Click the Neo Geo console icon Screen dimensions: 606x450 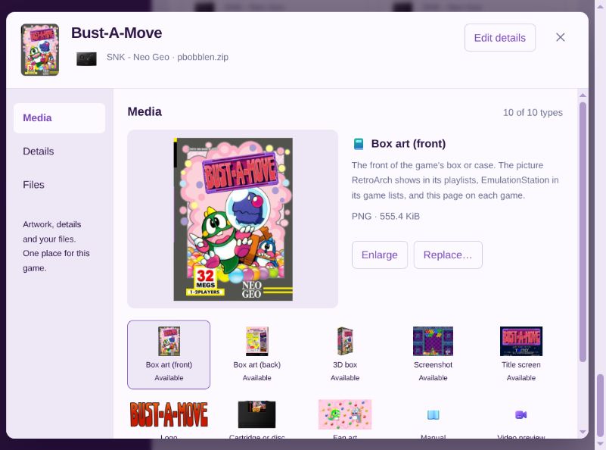(86, 59)
